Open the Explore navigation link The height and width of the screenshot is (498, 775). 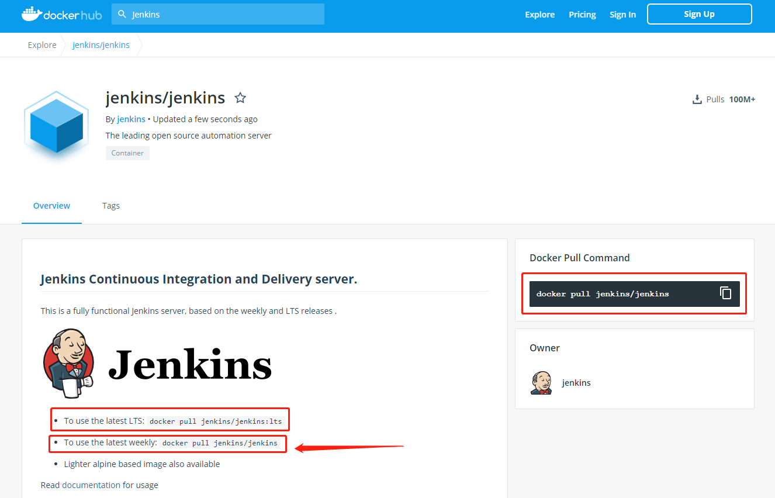point(539,15)
